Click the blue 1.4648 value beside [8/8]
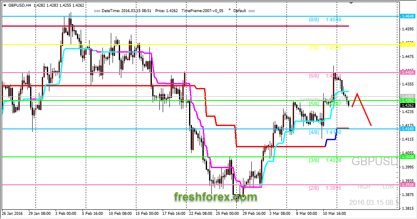The image size is (417, 219). [x=333, y=20]
